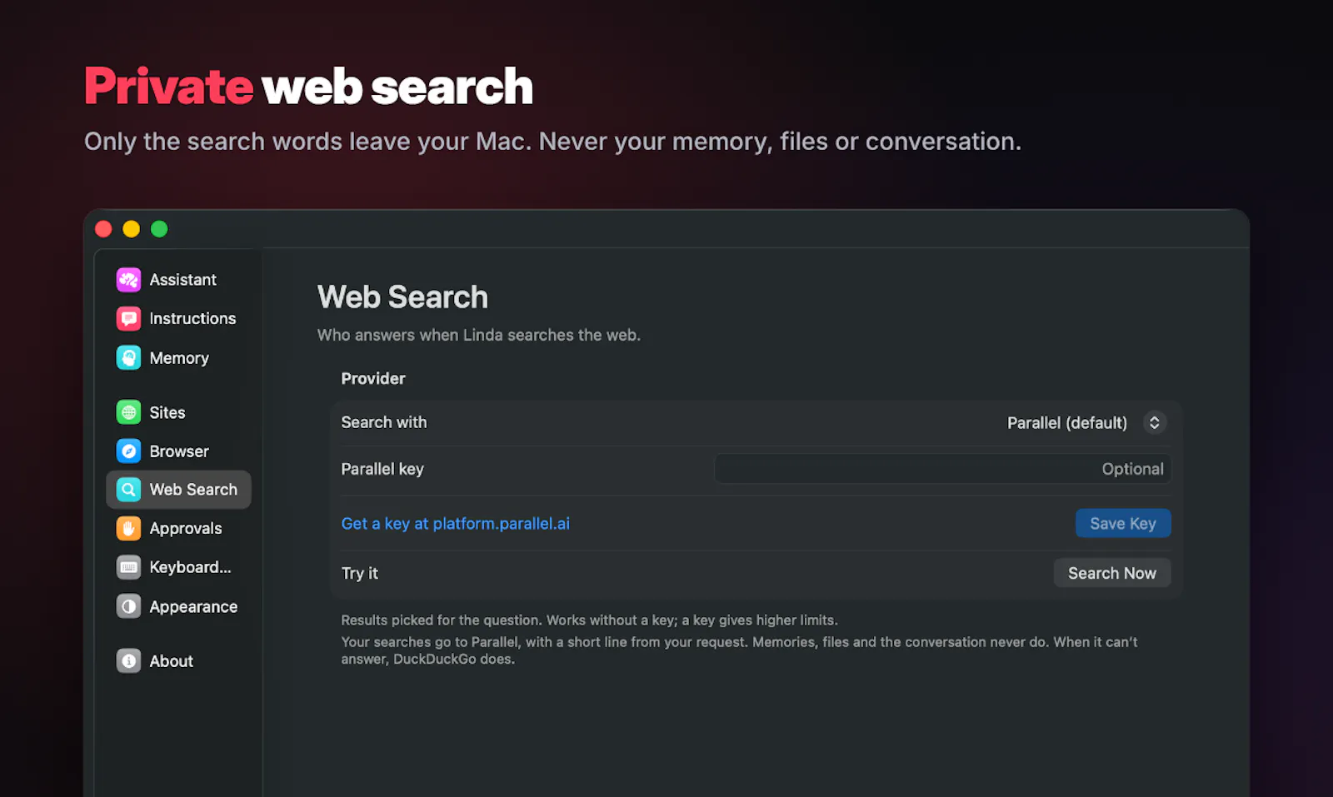Switch to the Memory sidebar tab
The width and height of the screenshot is (1333, 797).
pyautogui.click(x=178, y=358)
